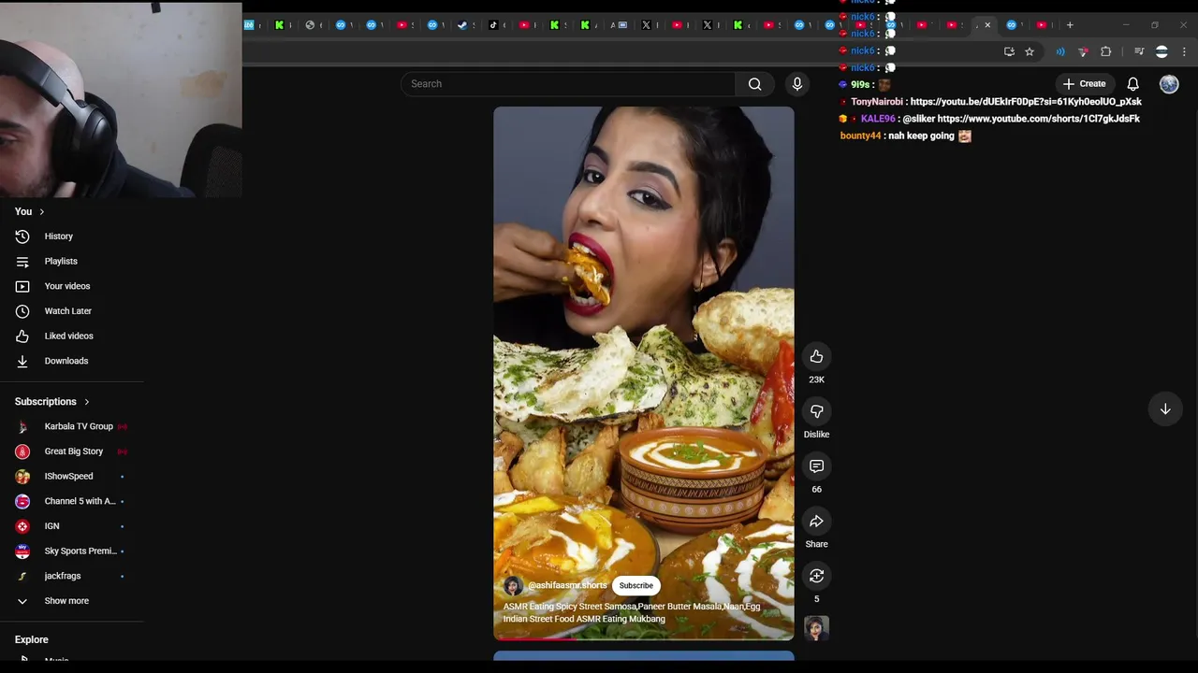Click the Create button
The width and height of the screenshot is (1198, 673).
1084,84
